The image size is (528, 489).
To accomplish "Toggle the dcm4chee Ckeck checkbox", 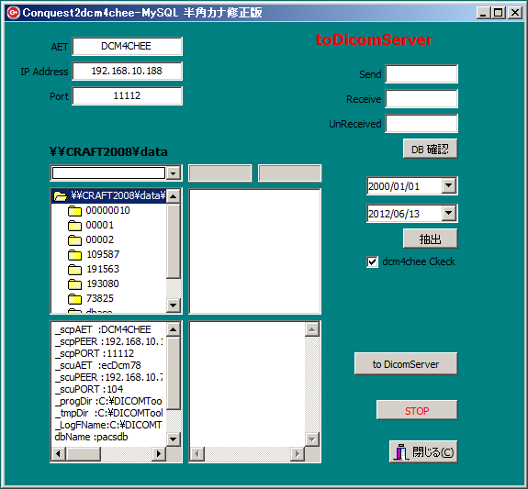I will (x=372, y=261).
